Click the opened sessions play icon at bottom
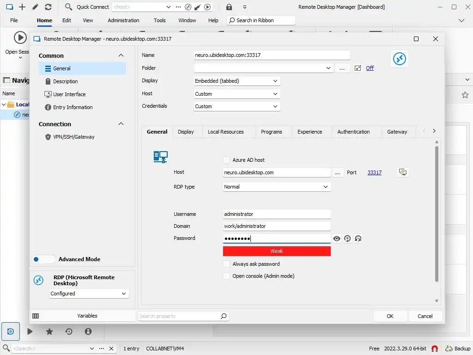 coord(30,331)
